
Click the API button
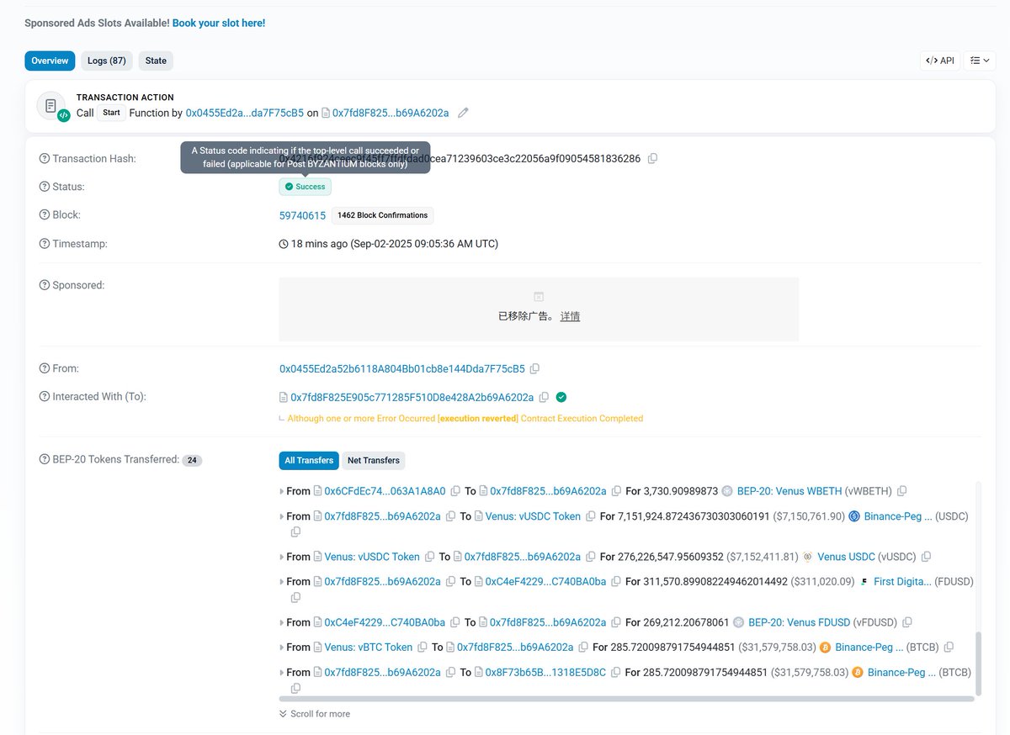pos(940,61)
